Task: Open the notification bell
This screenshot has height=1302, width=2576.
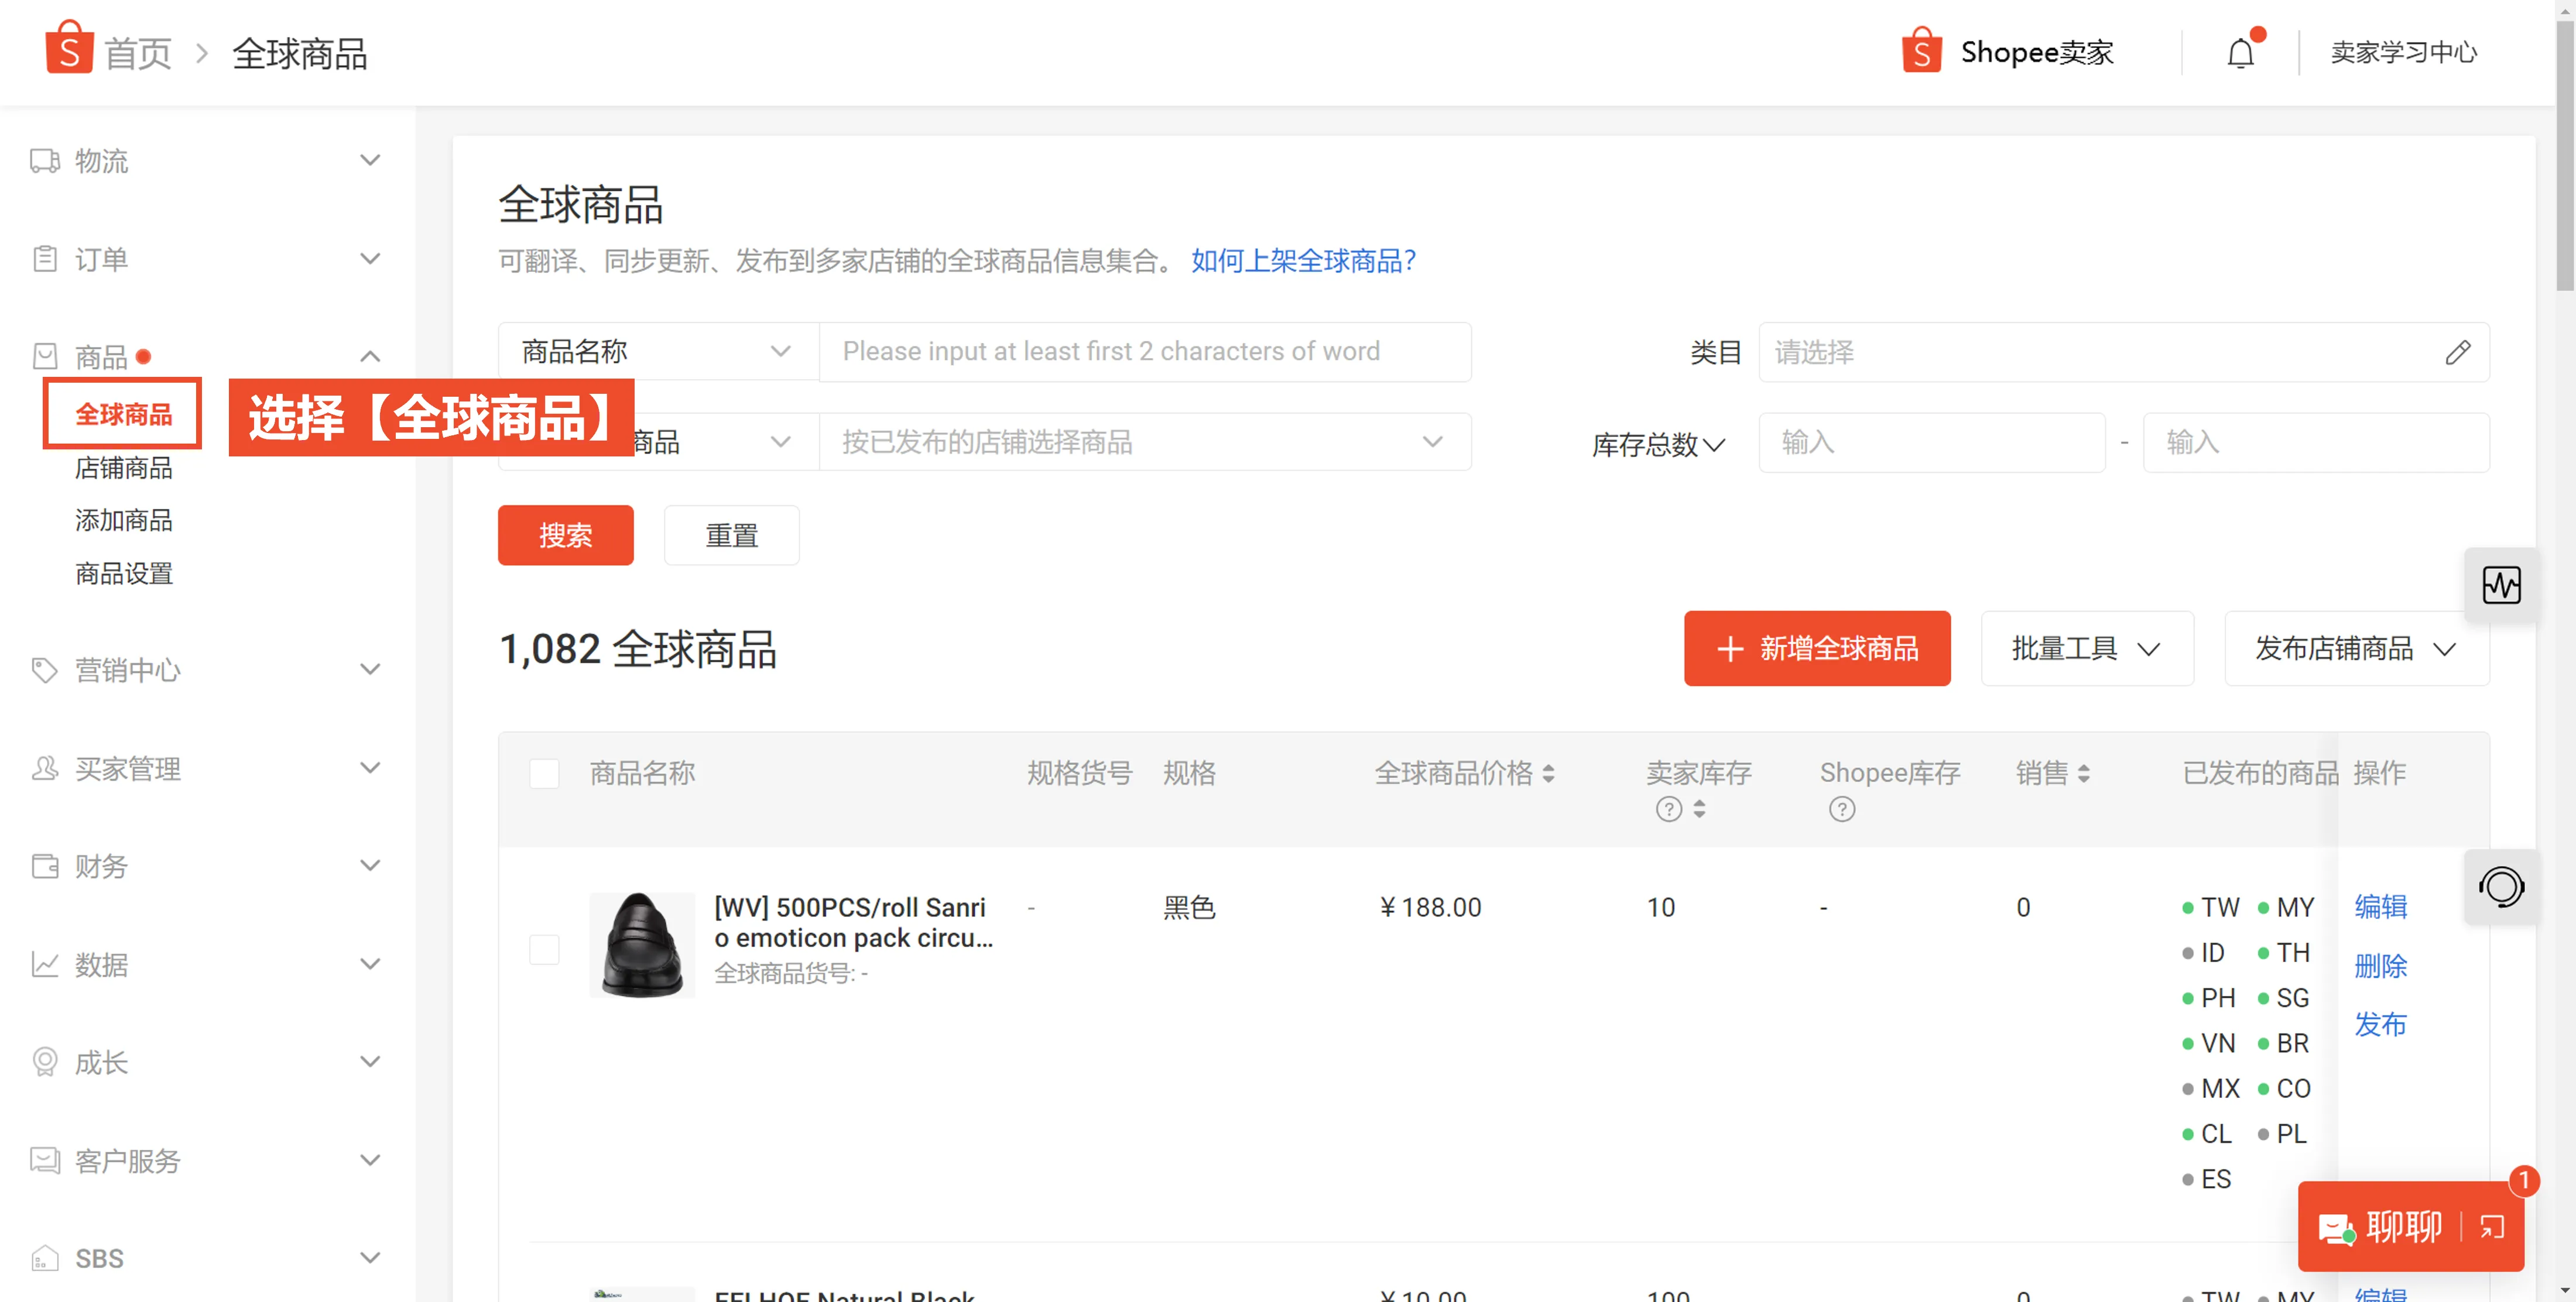Action: (x=2240, y=52)
